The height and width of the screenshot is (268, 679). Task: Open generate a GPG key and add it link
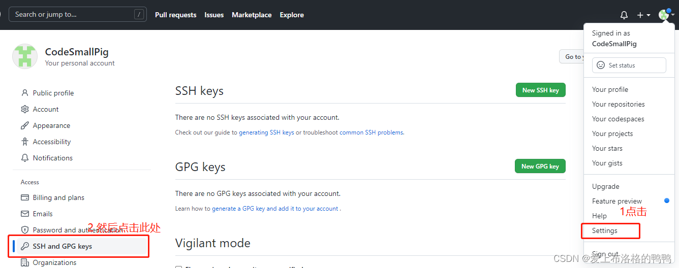275,209
